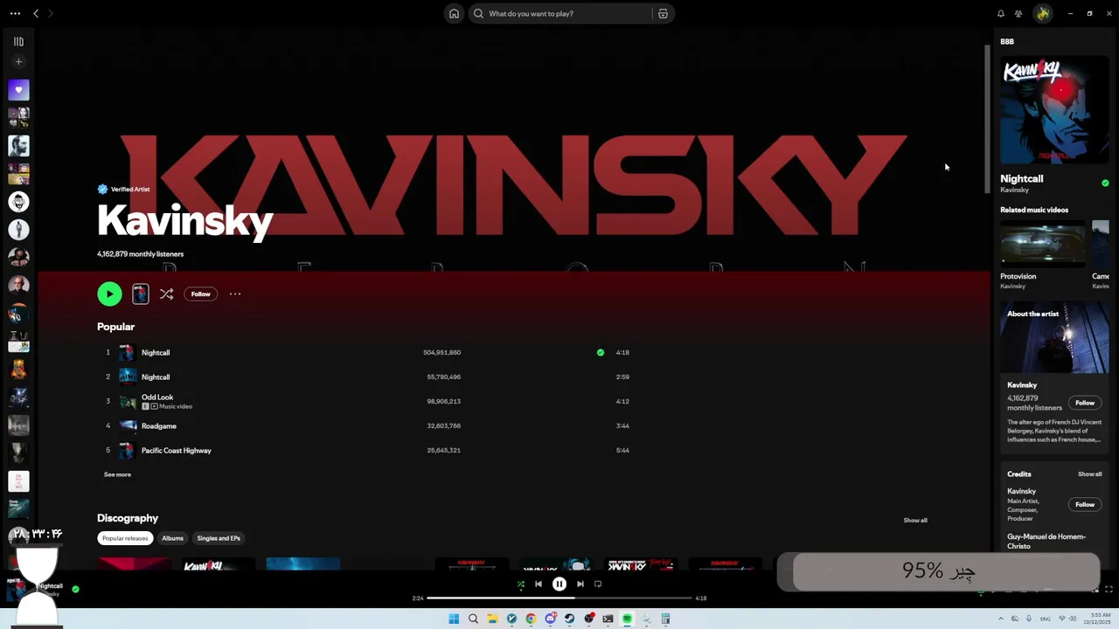Toggle saved checkmark beside bottom-left now playing
1119x629 pixels.
point(75,589)
